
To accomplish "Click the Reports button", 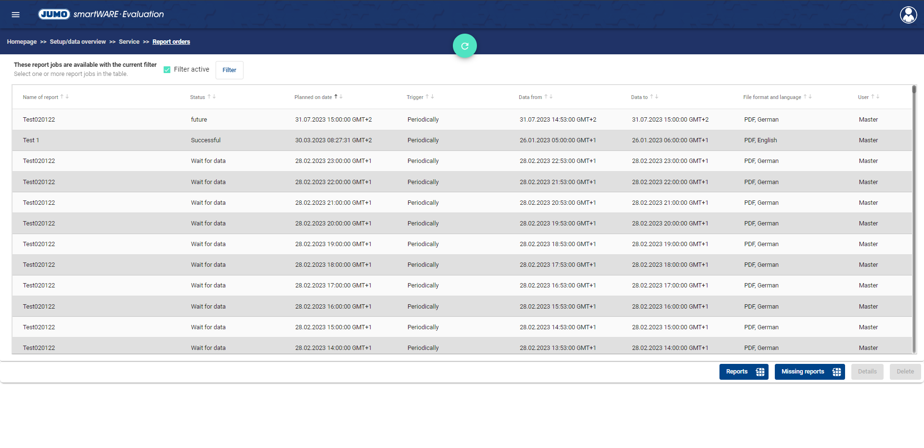I will click(744, 372).
